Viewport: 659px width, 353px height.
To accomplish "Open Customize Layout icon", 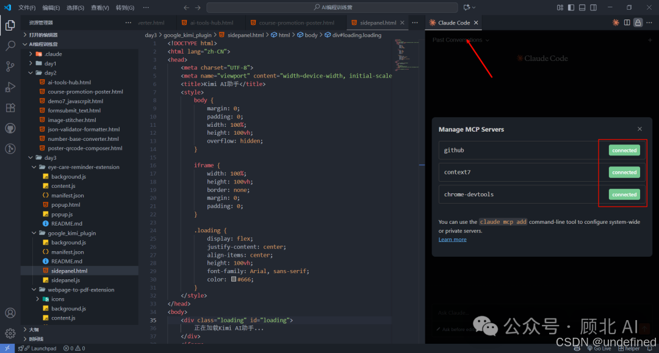I will (560, 7).
